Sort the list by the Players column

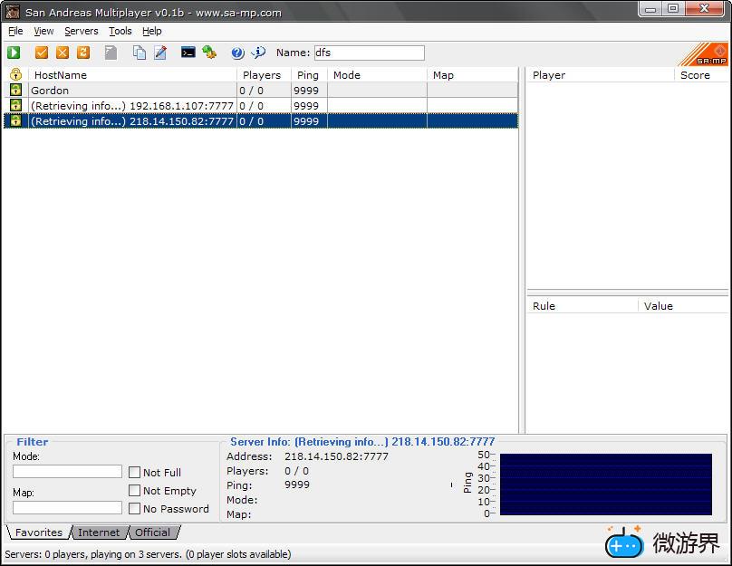(265, 75)
